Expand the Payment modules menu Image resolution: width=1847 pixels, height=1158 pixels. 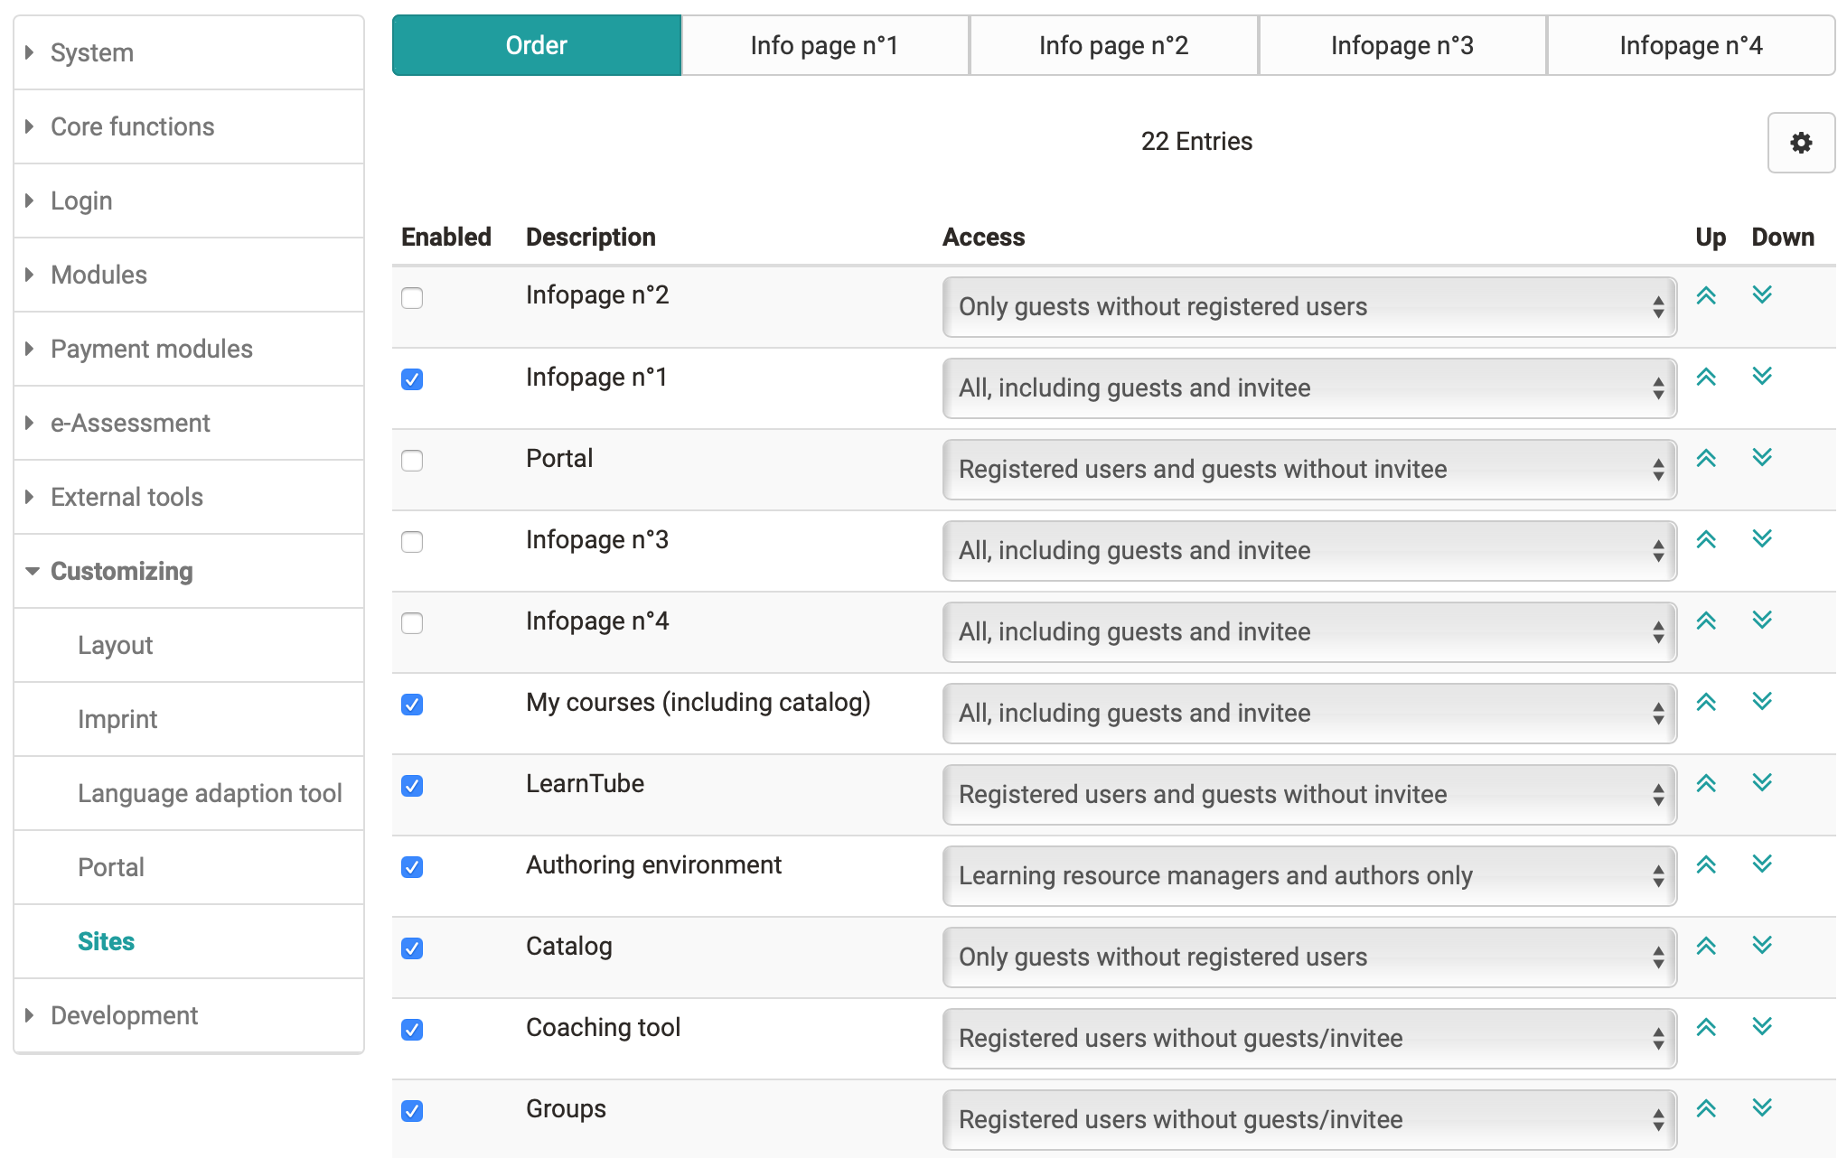coord(151,349)
